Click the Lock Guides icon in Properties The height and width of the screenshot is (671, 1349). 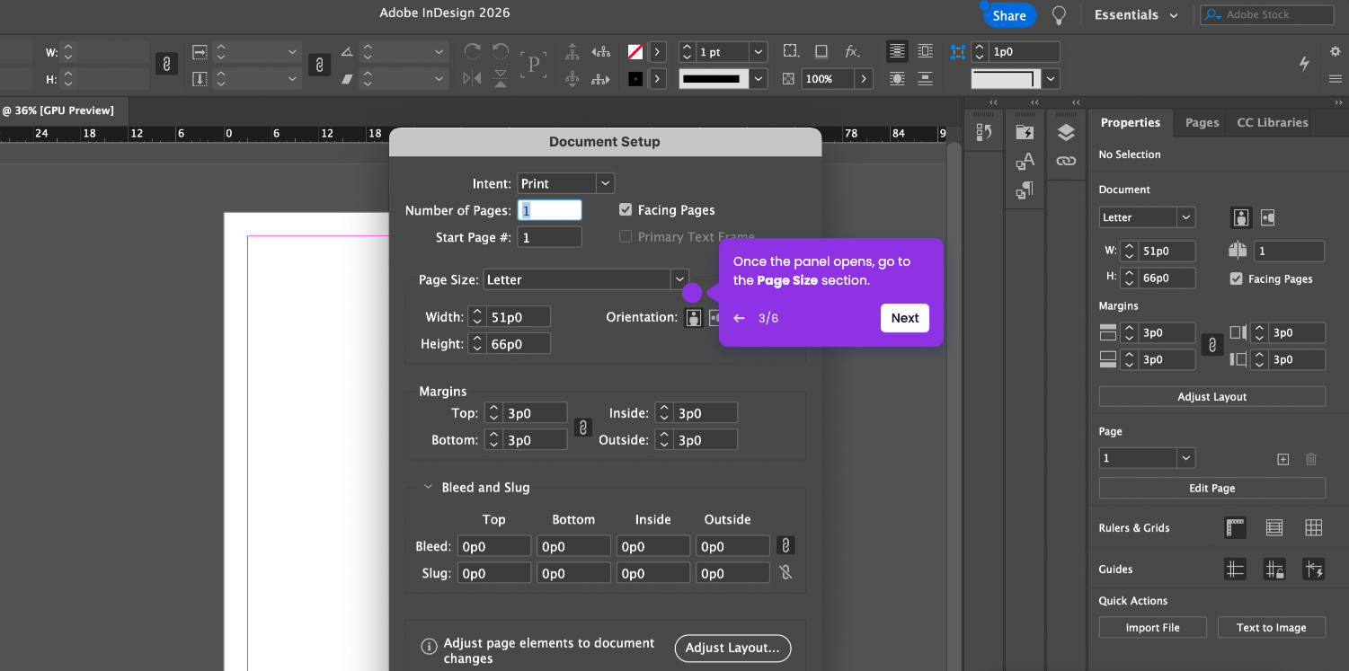pos(1274,569)
